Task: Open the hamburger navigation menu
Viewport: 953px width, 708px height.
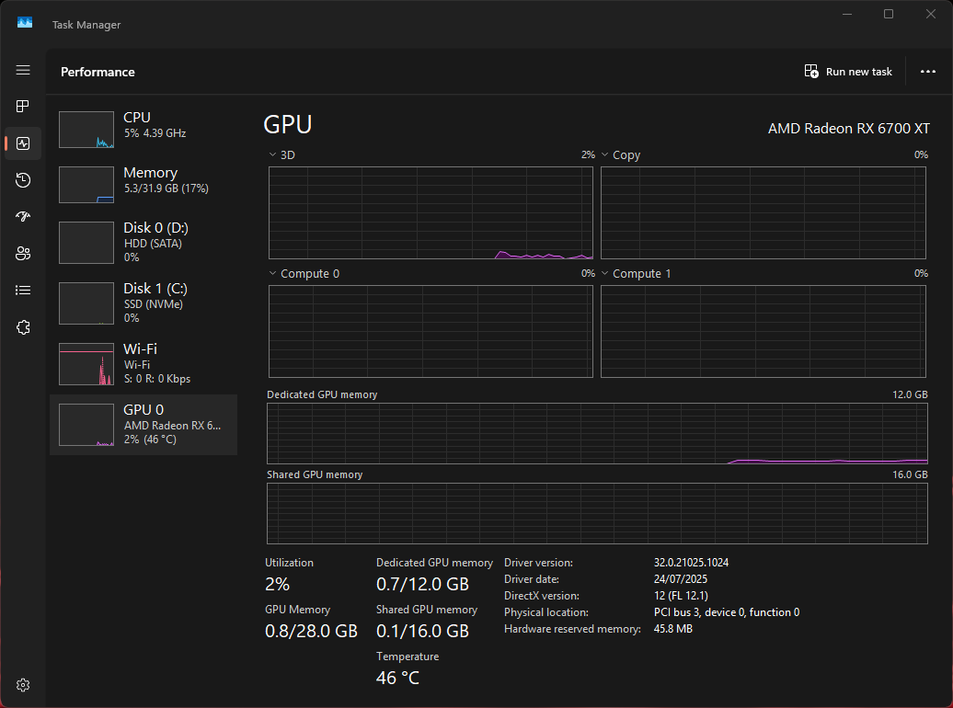Action: [x=23, y=70]
